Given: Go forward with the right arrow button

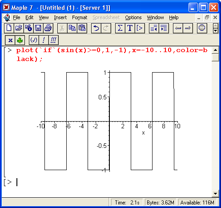Looking at the screenshot, I should click(188, 28).
